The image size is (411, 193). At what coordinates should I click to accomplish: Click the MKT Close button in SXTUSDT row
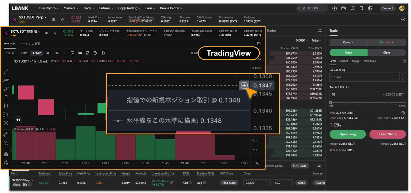coord(229,183)
